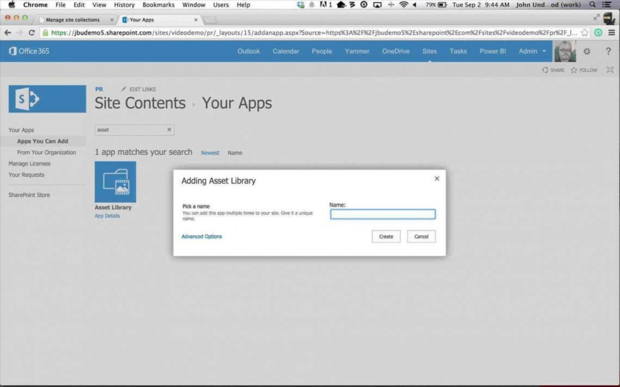Reload the current page

32,33
